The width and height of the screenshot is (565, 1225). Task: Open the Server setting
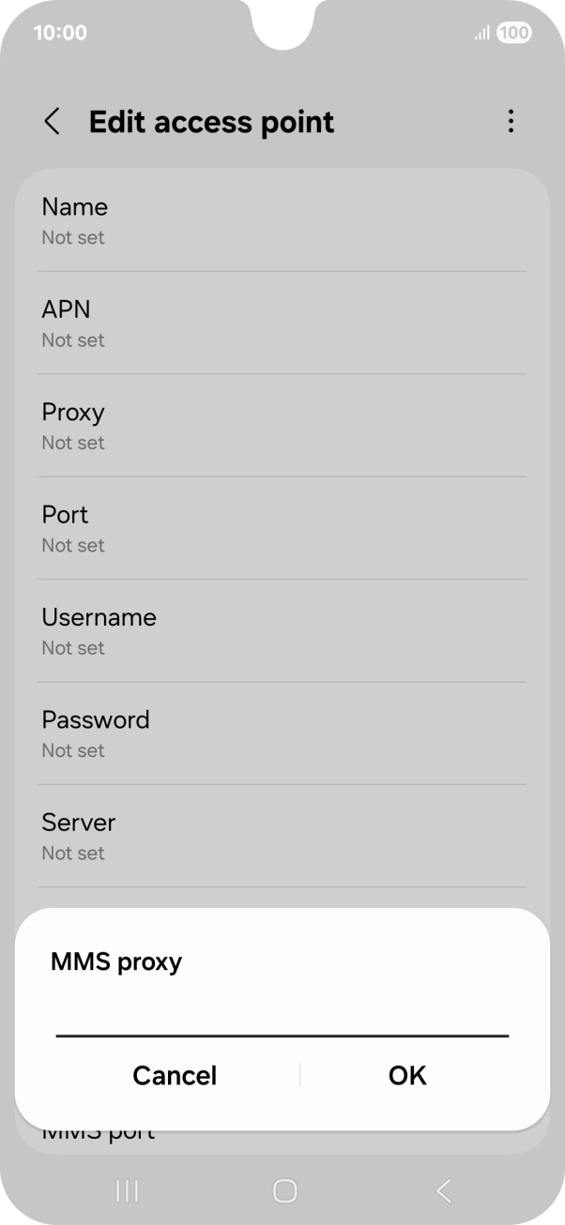coord(282,835)
